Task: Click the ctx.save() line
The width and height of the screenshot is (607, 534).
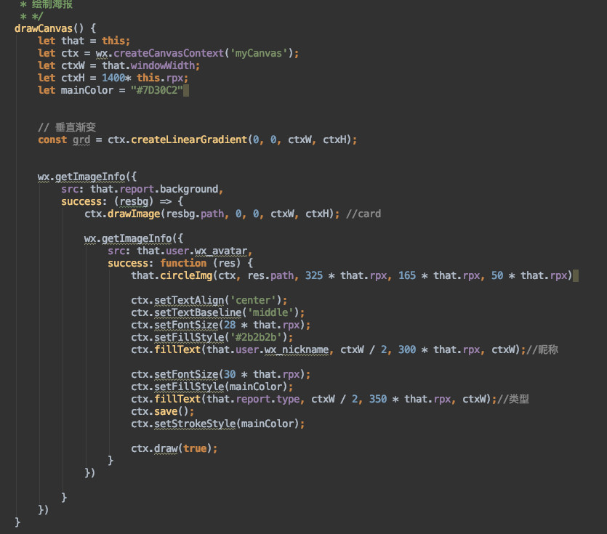Action: pyautogui.click(x=163, y=412)
